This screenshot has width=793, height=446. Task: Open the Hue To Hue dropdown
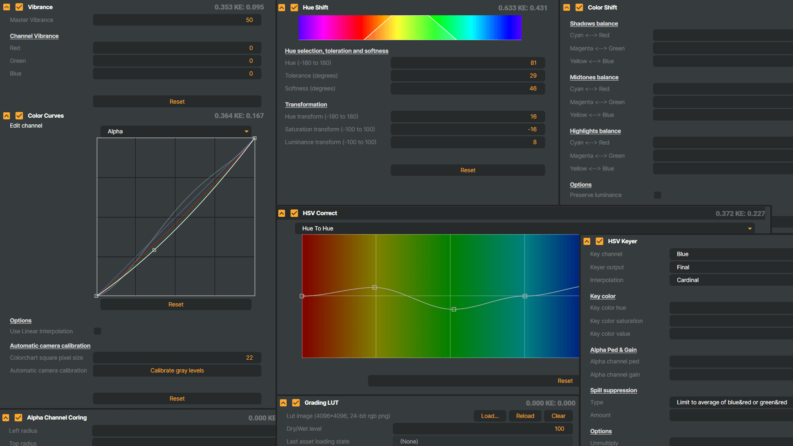coord(525,228)
